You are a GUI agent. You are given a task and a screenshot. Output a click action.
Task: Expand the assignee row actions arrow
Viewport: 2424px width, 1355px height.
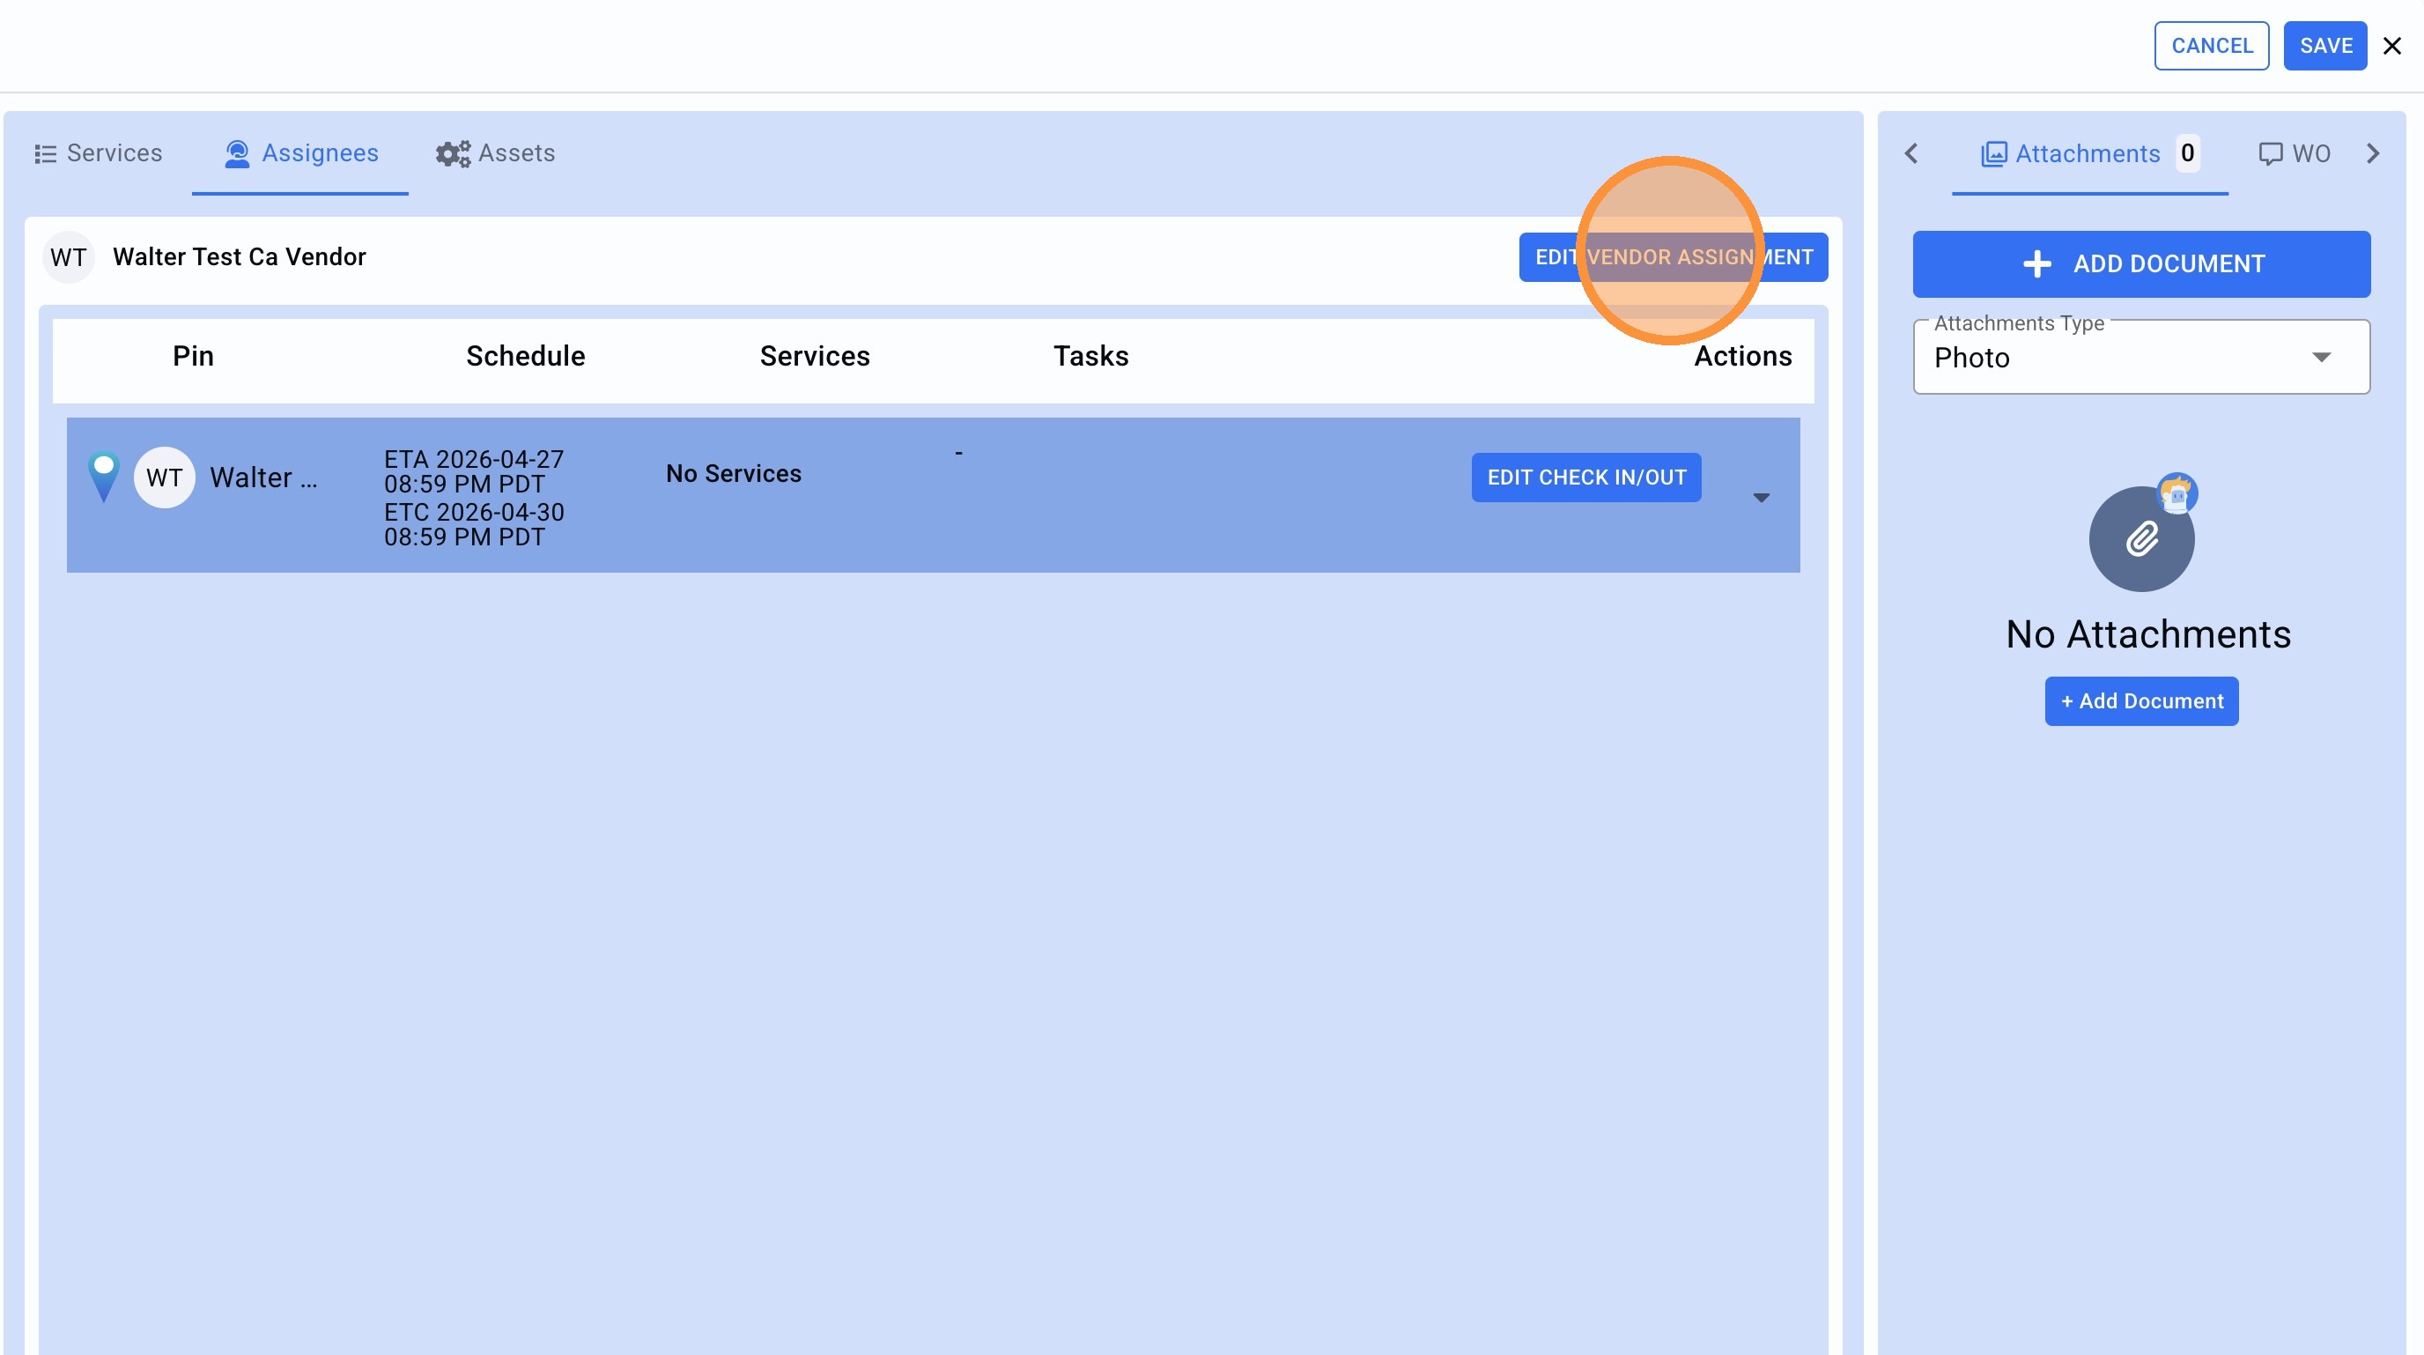(x=1761, y=497)
